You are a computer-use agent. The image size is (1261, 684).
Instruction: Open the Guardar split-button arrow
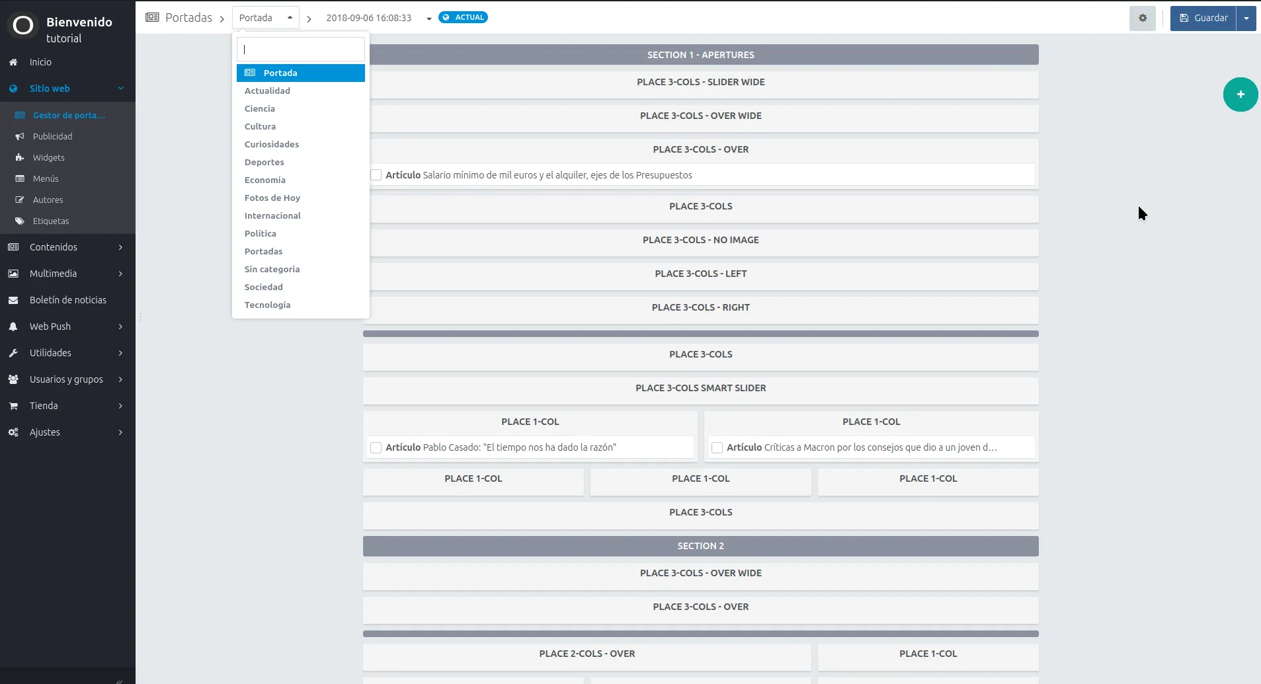(1246, 18)
